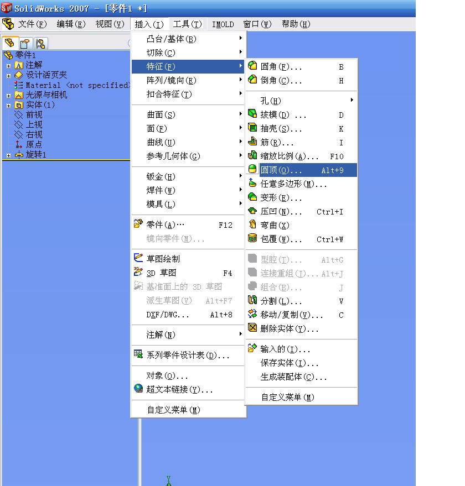Click the Fillet (圆角) feature icon
The image size is (465, 486).
pos(252,66)
